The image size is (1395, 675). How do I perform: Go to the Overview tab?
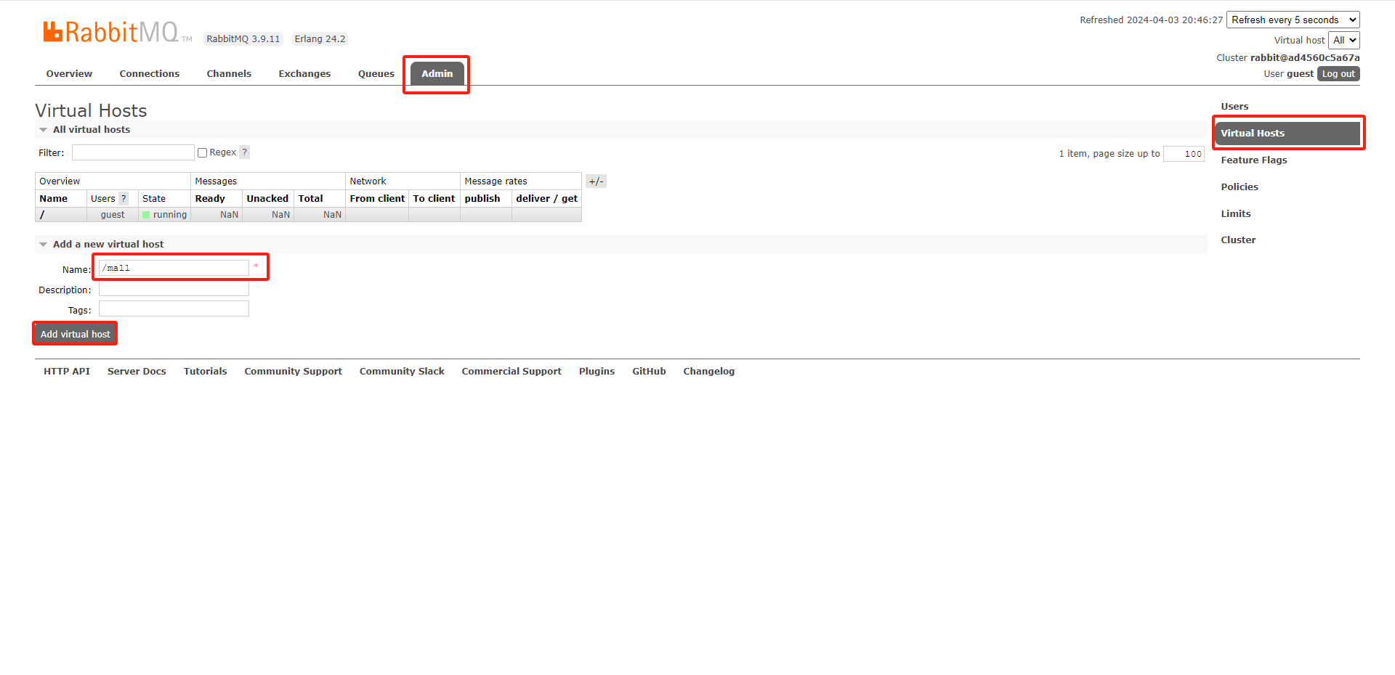coord(69,74)
